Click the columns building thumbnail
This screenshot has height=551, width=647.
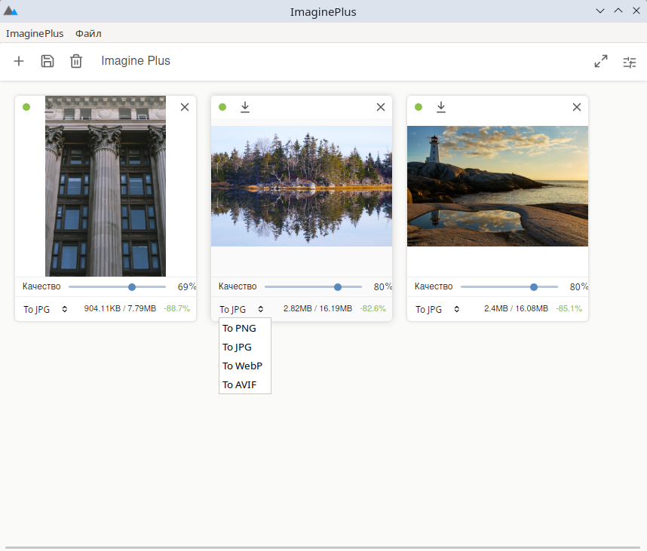click(x=106, y=186)
